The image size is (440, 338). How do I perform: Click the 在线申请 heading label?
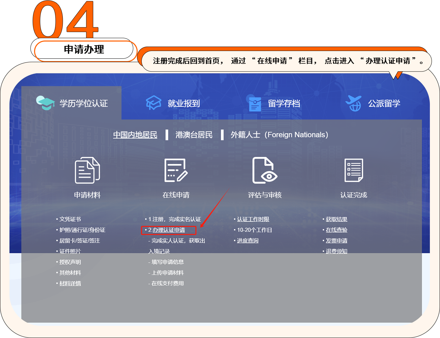[176, 195]
